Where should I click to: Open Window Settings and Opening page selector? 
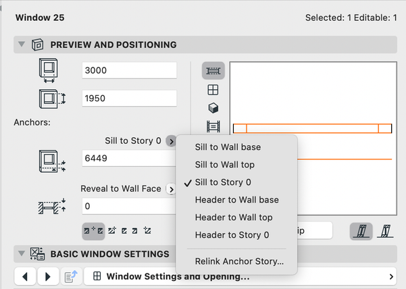tap(242, 276)
